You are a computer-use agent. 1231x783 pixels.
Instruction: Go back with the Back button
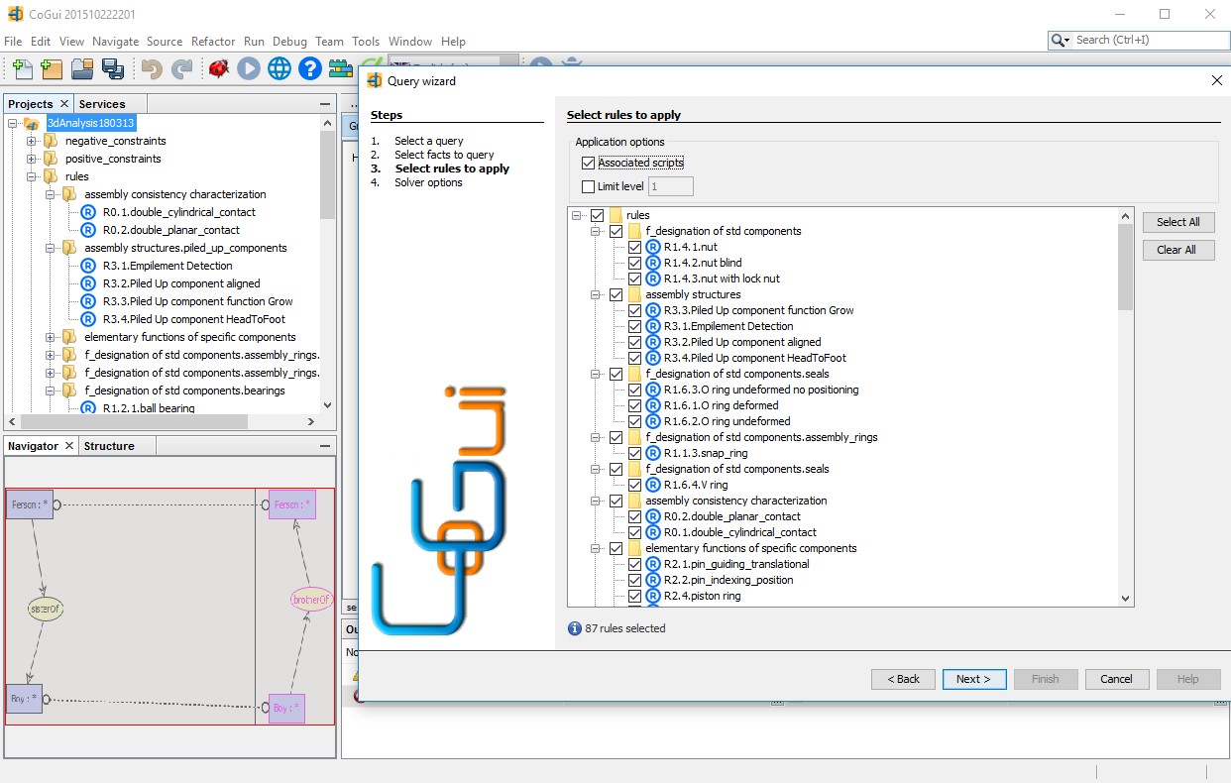pos(903,679)
